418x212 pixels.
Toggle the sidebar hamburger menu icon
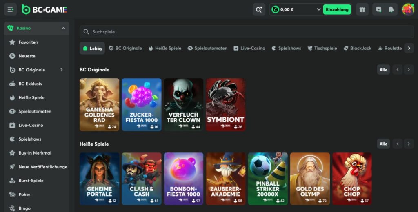[x=10, y=10]
